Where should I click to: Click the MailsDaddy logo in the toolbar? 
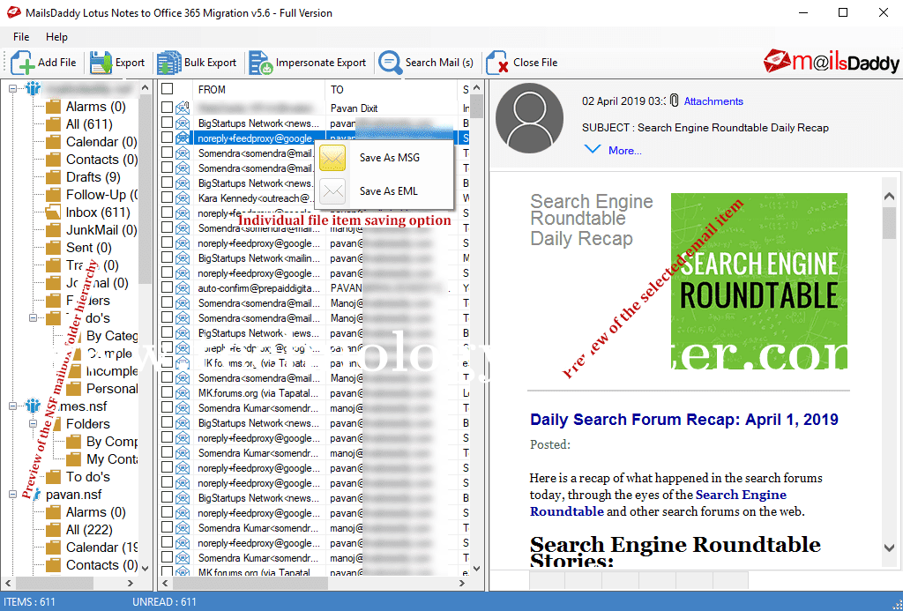pyautogui.click(x=832, y=62)
